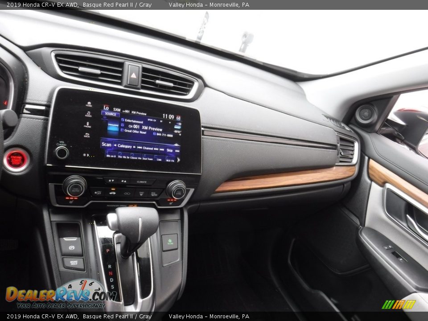The height and width of the screenshot is (321, 428).
Task: Toggle the green ECON mode button
Action: pyautogui.click(x=170, y=242)
